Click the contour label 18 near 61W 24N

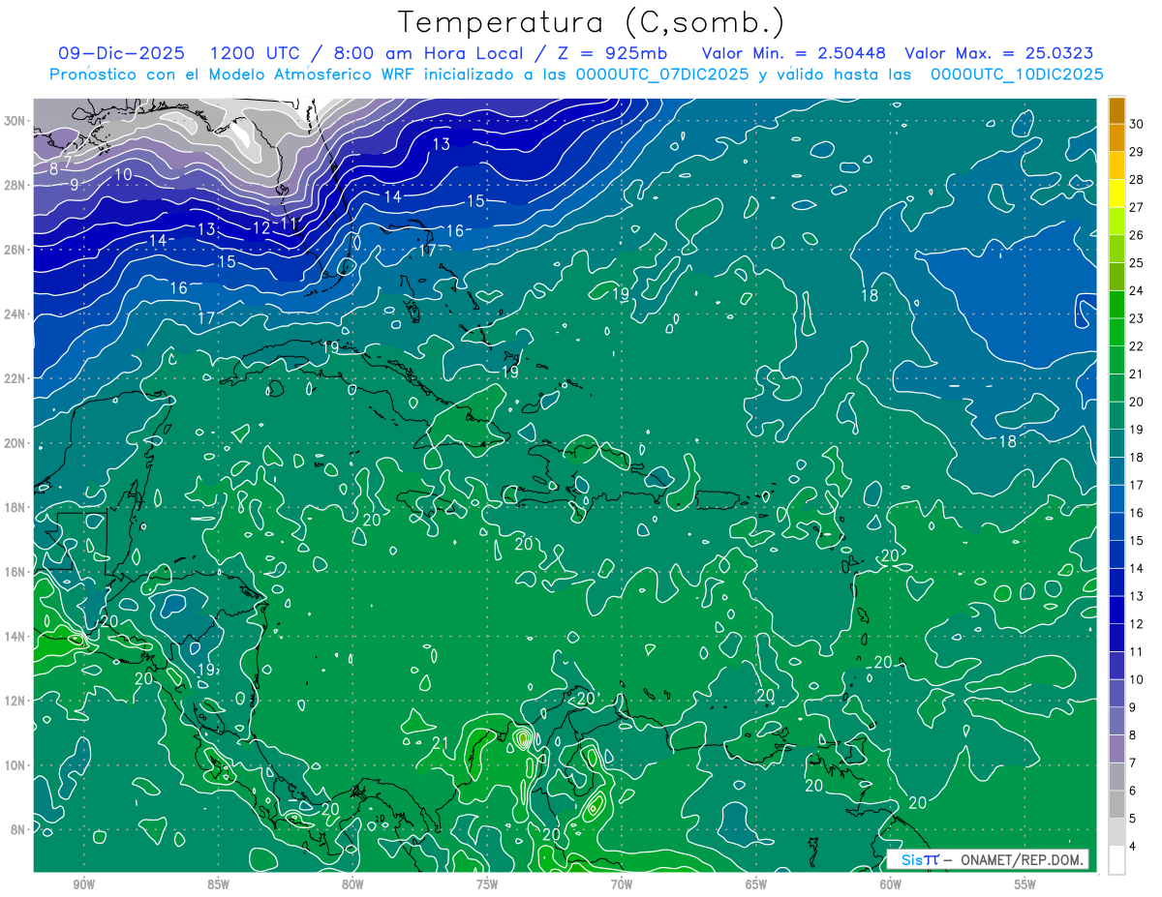click(870, 295)
